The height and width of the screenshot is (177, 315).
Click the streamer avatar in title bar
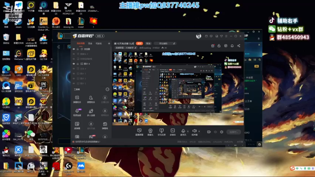point(198,36)
